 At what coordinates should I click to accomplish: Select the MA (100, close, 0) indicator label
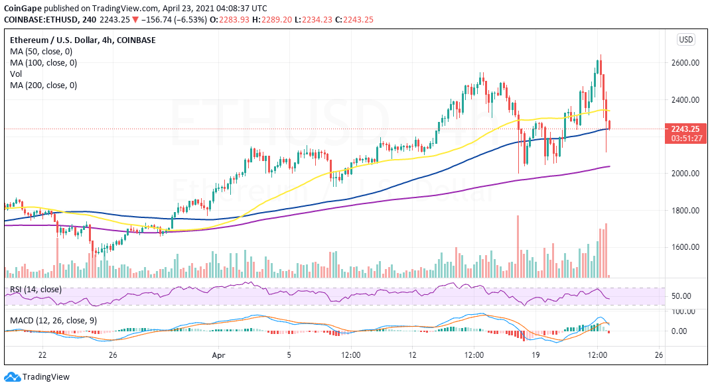[x=44, y=62]
